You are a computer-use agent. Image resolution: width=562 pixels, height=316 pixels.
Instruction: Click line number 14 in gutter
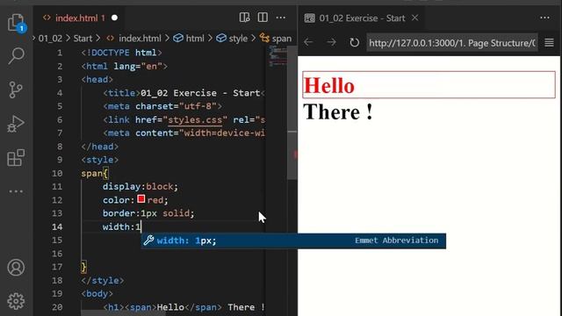point(57,226)
